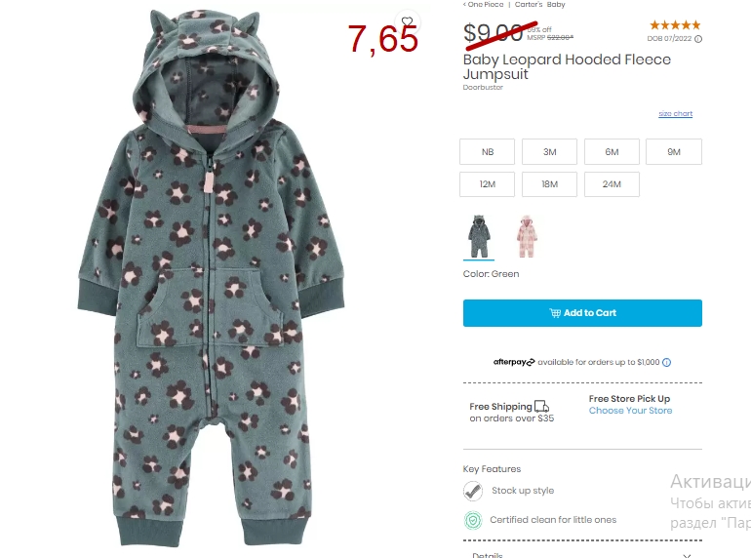Click the DOB info circle icon
Image resolution: width=751 pixels, height=558 pixels.
tap(698, 39)
